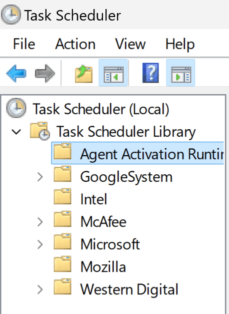Screen dimensions: 229x314
Task: Select Task Scheduler Library in tree
Action: pos(126,132)
